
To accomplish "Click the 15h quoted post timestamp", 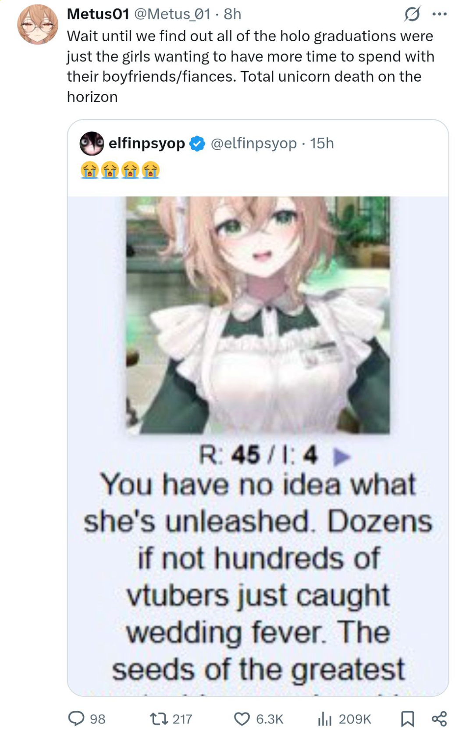I will (322, 143).
